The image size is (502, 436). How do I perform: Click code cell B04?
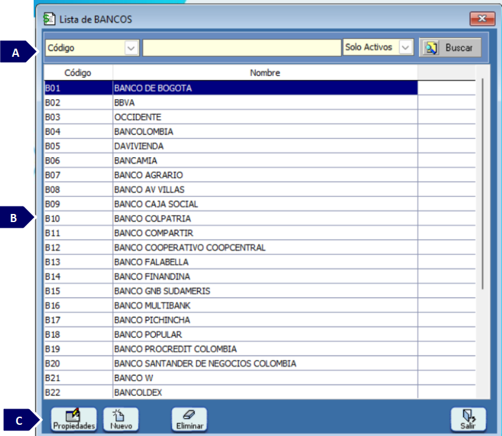pos(79,132)
